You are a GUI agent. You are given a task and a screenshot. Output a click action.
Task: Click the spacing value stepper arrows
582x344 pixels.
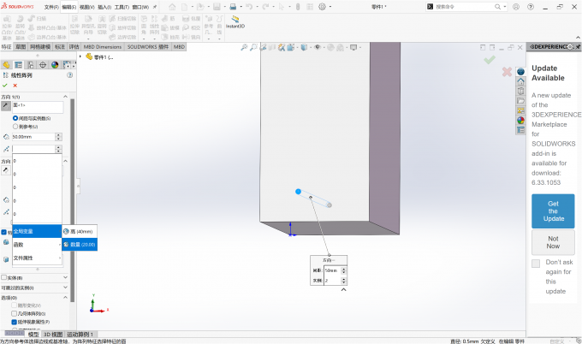point(58,137)
